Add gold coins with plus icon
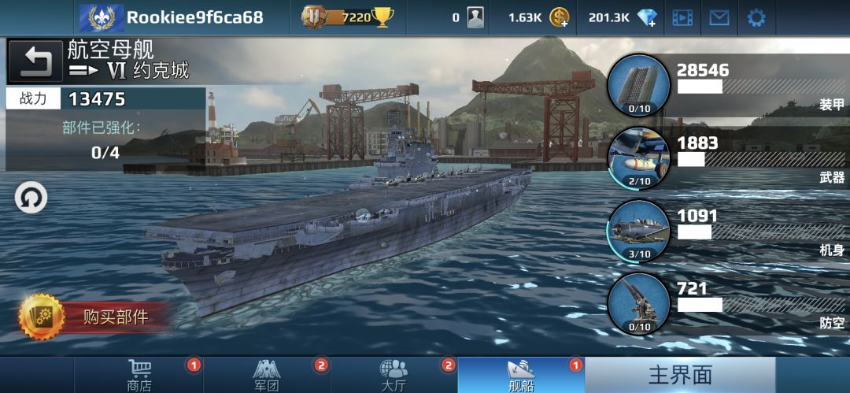850x393 pixels. coord(560,18)
